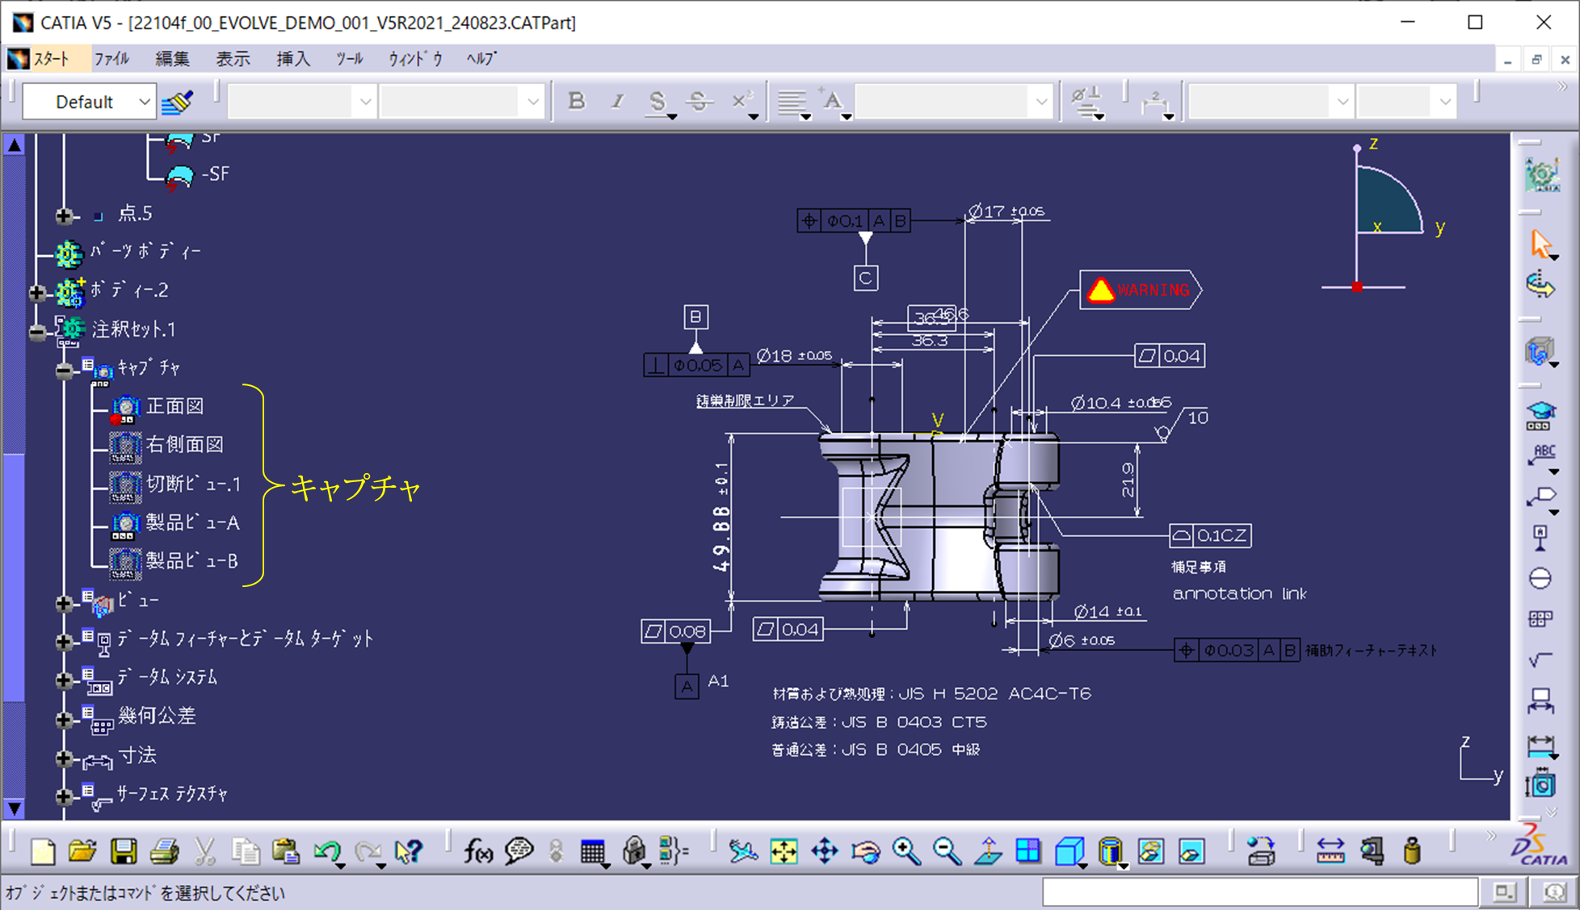The image size is (1580, 910).
Task: Select the Fly mode airplane icon
Action: (742, 851)
